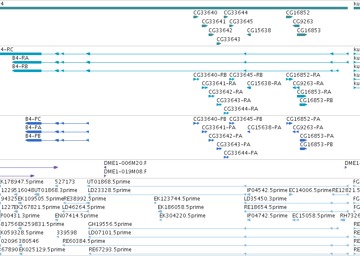Click the IP04542.5prime EST label
This screenshot has width=360, height=256.
pyautogui.click(x=267, y=190)
